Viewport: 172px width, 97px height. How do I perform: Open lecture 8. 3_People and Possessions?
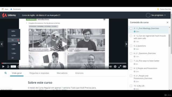click(x=148, y=70)
